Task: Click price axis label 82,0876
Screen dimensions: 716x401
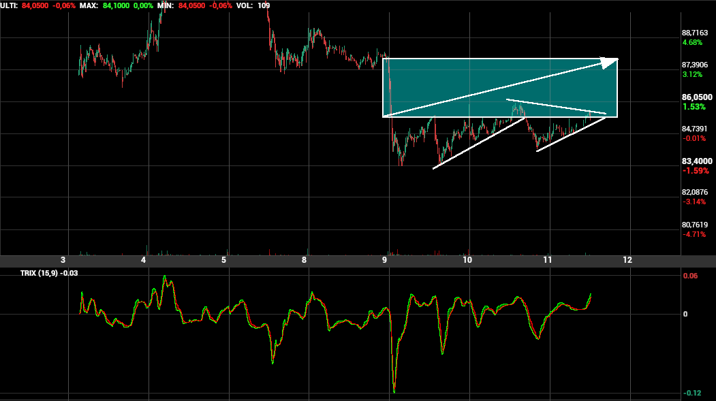Action: point(694,192)
